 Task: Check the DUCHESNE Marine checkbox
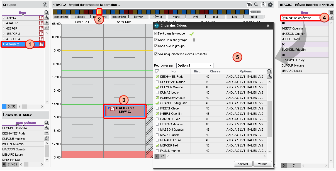tap(157, 82)
